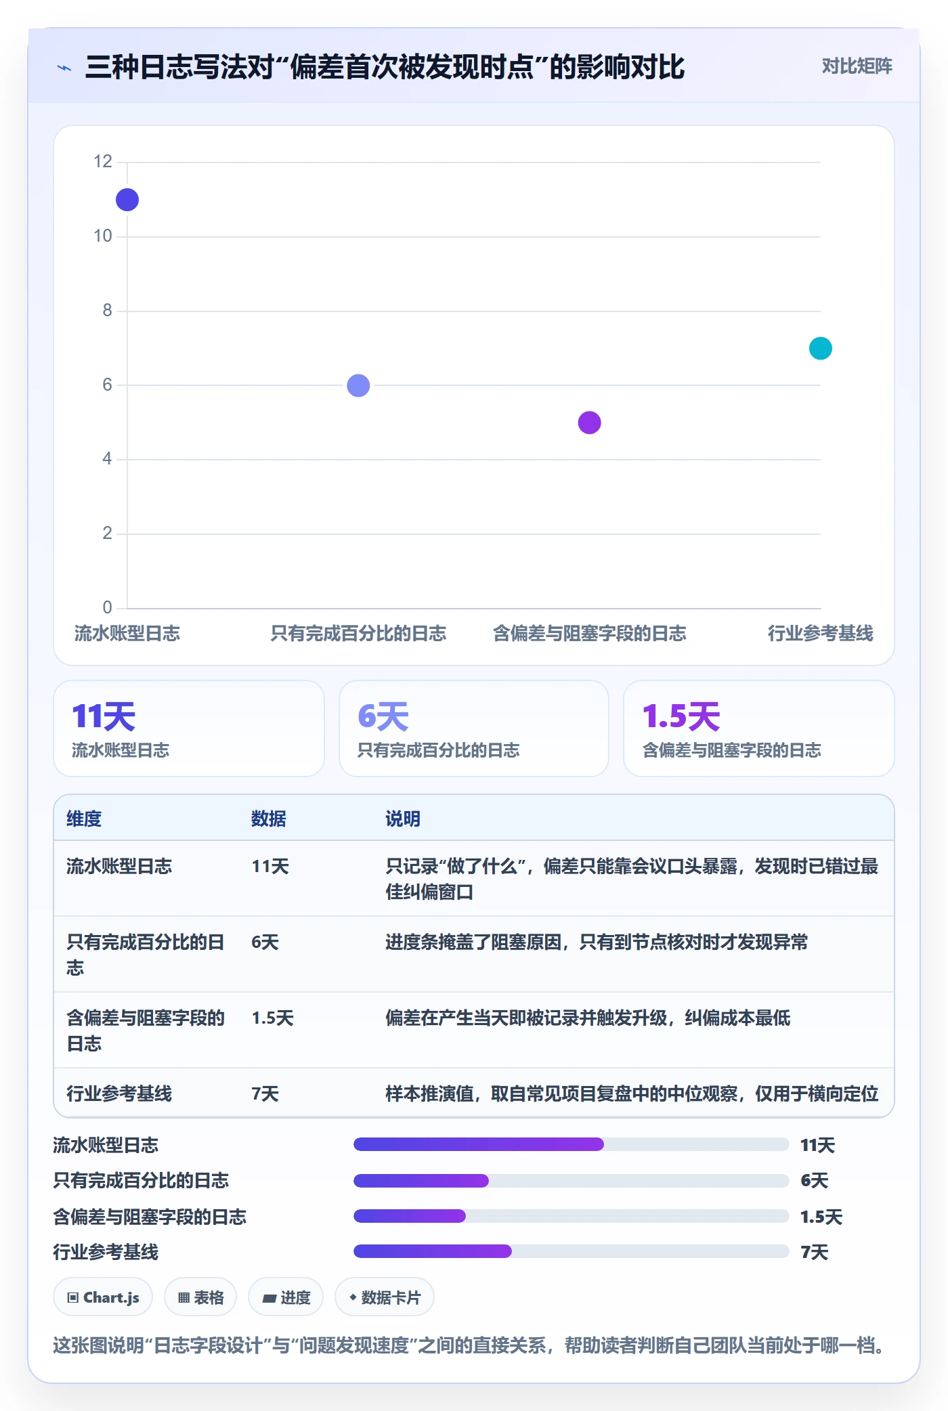Viewport: 948px width, 1411px height.
Task: Click the x-axis label 含偏差与阻塞字段的日志
Action: click(x=589, y=634)
